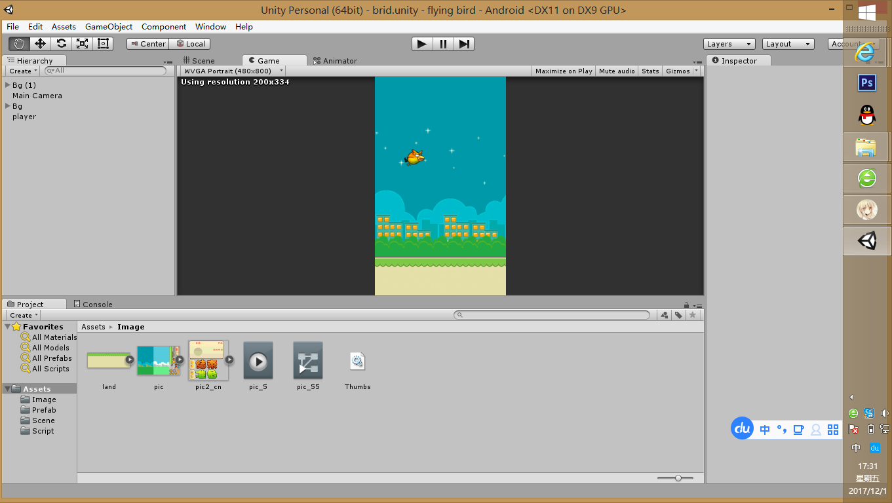The image size is (892, 503).
Task: Open the Prefab folder
Action: click(x=38, y=410)
